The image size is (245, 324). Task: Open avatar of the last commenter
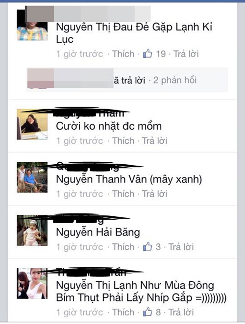pyautogui.click(x=32, y=284)
